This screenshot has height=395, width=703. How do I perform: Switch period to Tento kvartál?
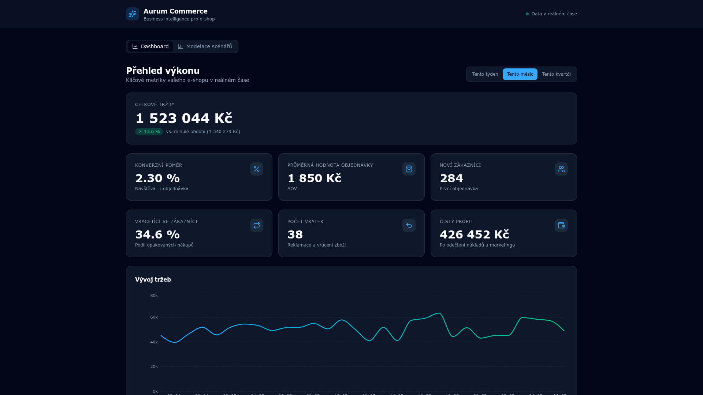(x=556, y=74)
